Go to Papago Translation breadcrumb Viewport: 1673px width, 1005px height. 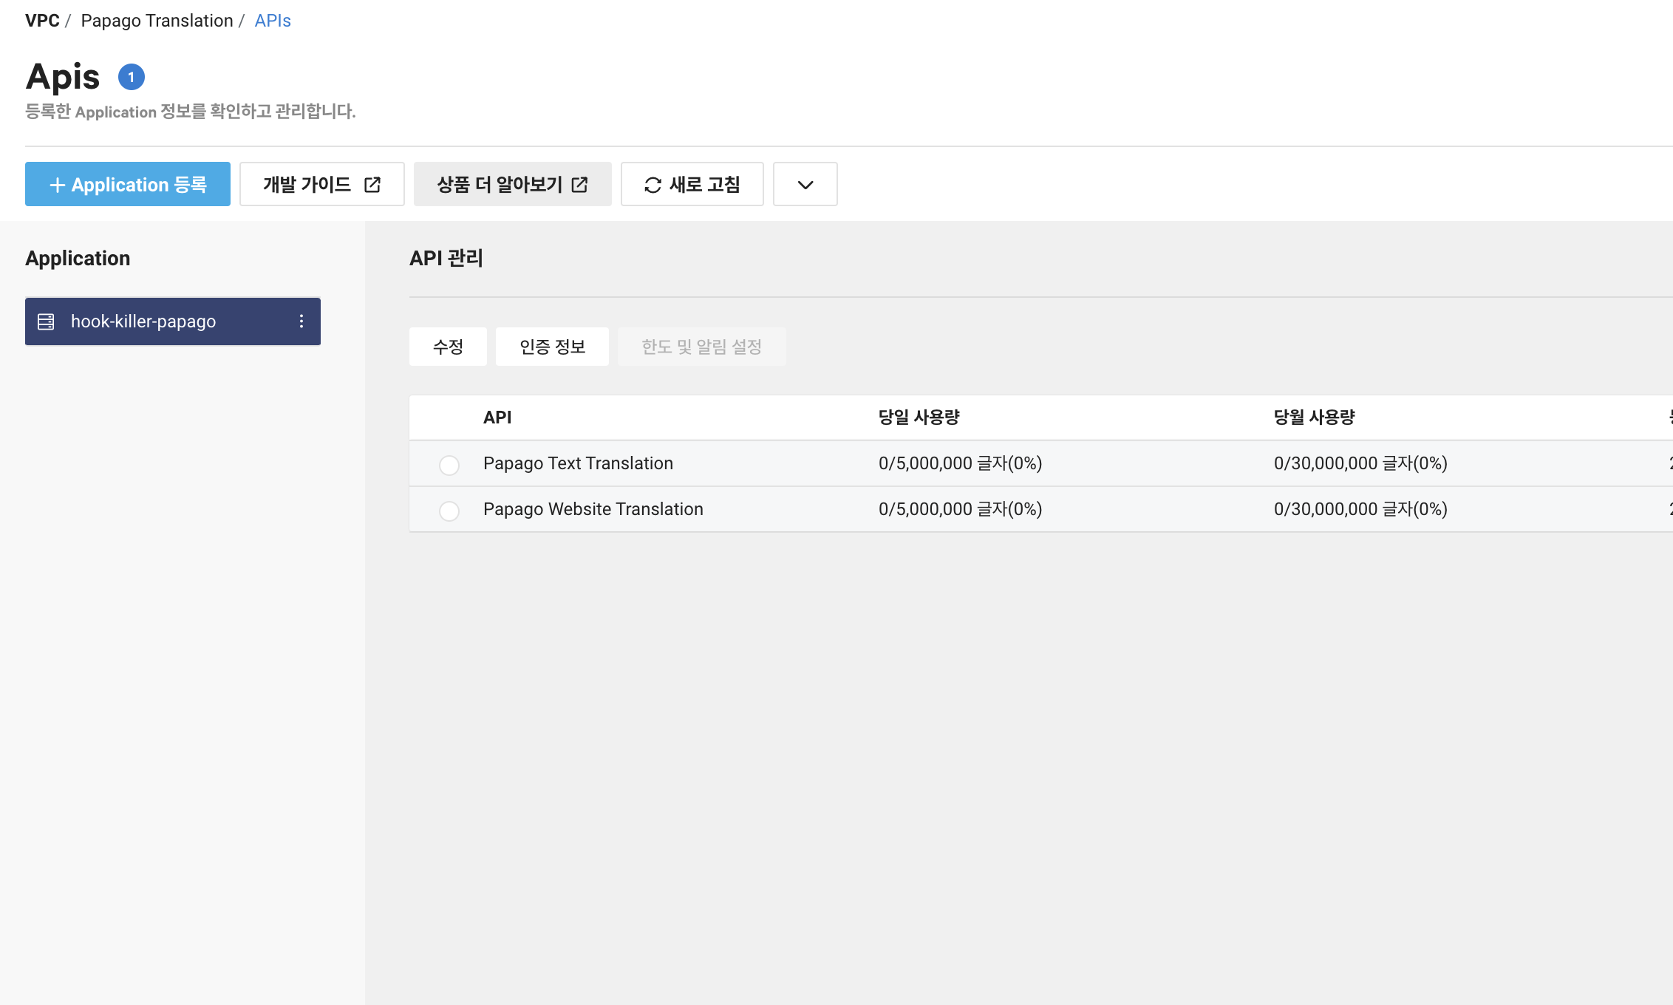pyautogui.click(x=157, y=21)
